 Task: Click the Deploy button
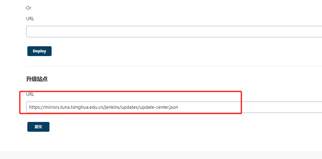click(x=39, y=51)
